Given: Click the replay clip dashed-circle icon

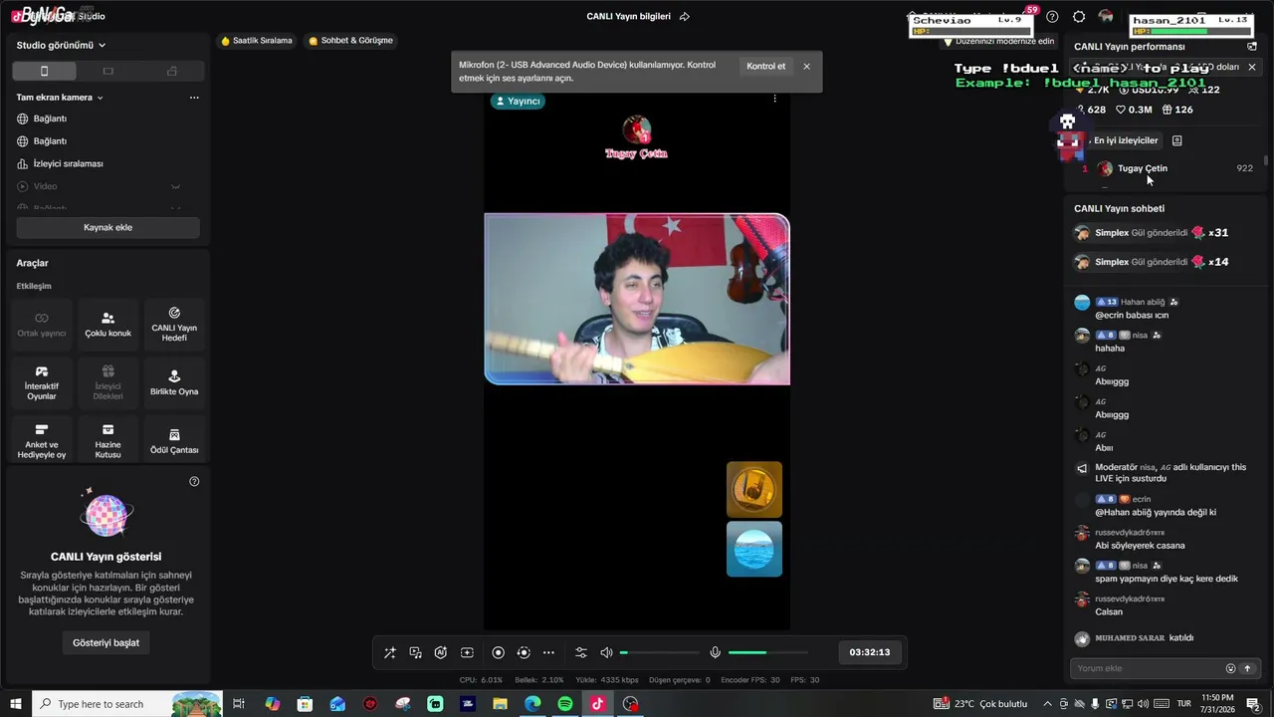Looking at the screenshot, I should click(524, 652).
